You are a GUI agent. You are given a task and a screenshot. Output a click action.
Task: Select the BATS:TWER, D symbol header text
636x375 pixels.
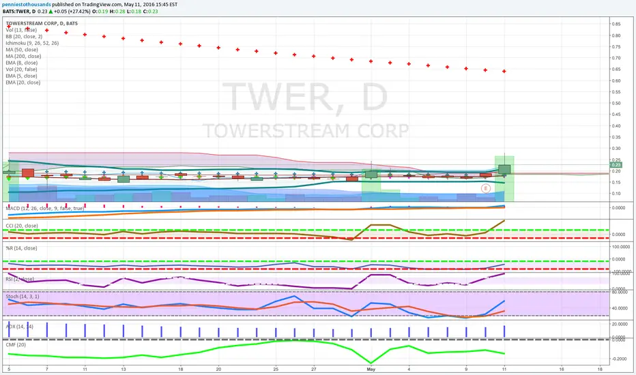click(19, 12)
